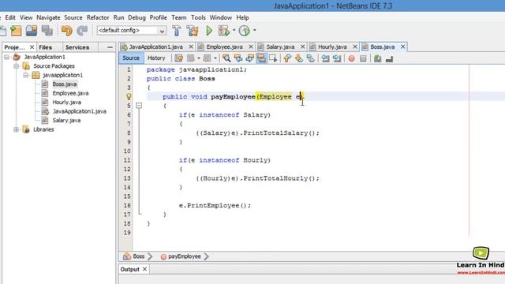
Task: Go to next bookmark
Action: coord(298,58)
